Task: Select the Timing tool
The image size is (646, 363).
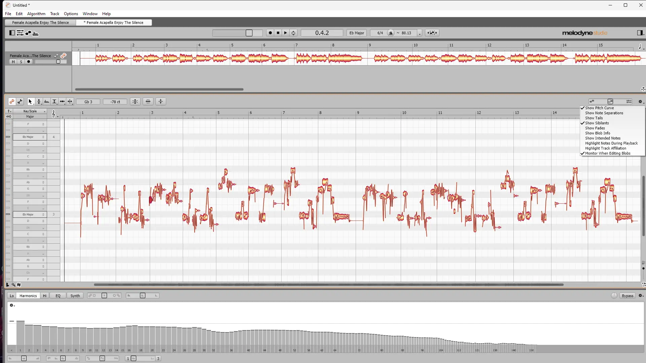Action: tap(63, 102)
